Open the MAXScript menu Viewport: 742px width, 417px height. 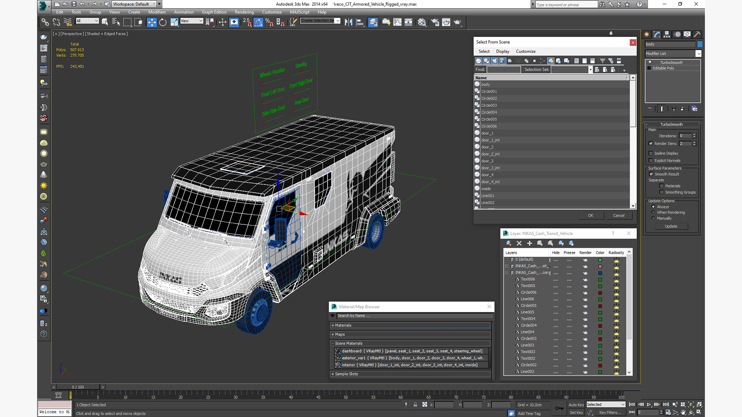pos(300,12)
